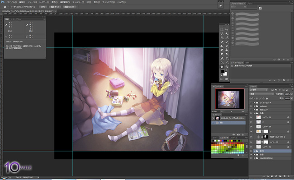
Task: Hide the 明るさ・コントラスト 2 adjustment layer
Action: (x=251, y=137)
